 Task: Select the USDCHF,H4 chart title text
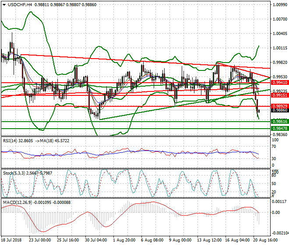pos(20,5)
